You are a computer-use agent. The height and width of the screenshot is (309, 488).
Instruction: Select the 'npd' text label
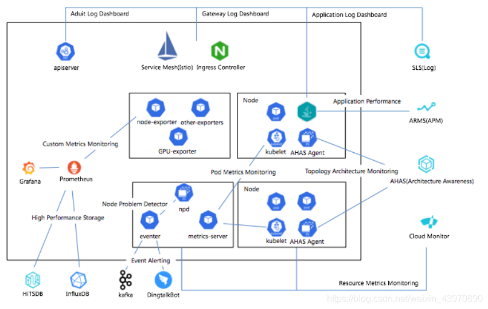[184, 209]
